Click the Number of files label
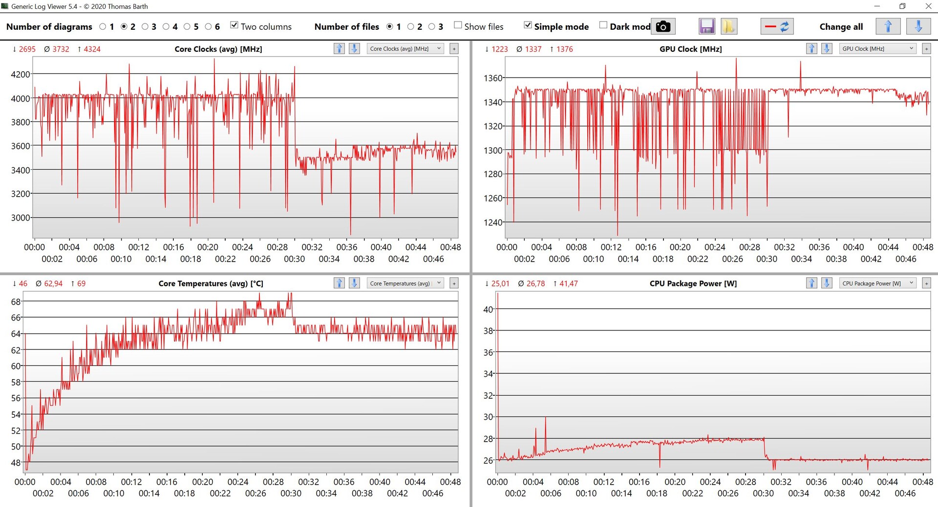This screenshot has height=507, width=938. tap(347, 27)
